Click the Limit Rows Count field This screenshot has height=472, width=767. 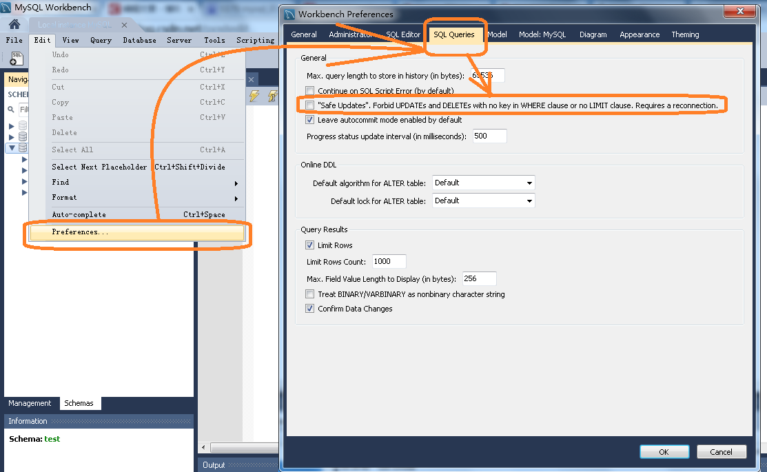[389, 262]
